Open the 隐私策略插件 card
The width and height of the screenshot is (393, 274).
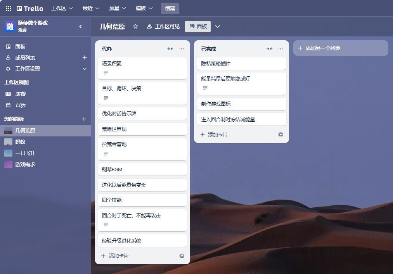pyautogui.click(x=242, y=64)
